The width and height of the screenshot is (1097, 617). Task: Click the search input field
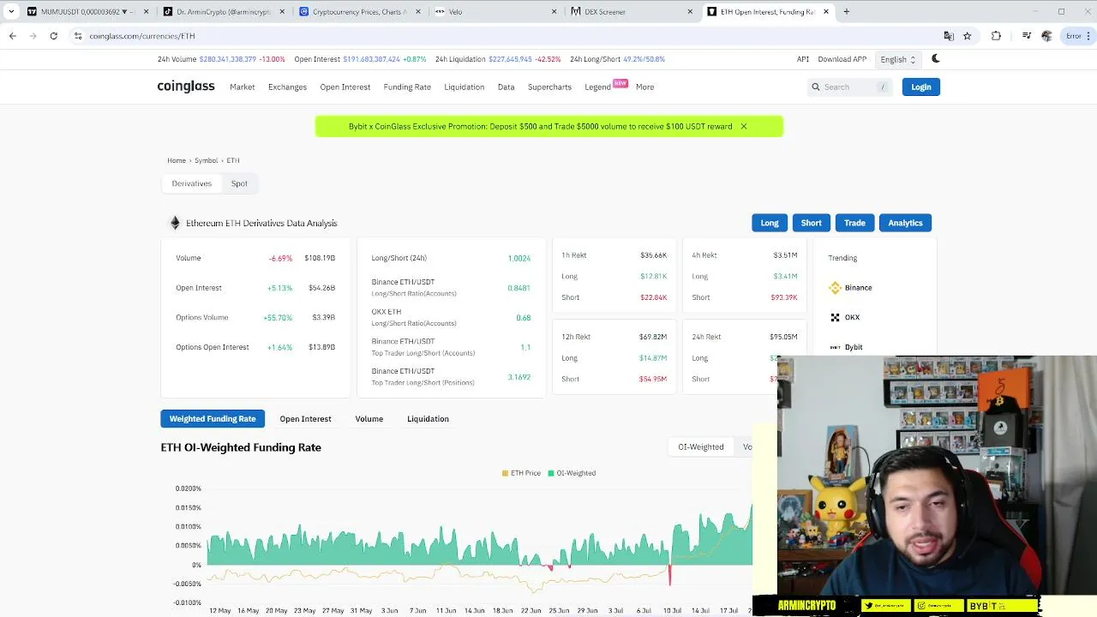852,87
